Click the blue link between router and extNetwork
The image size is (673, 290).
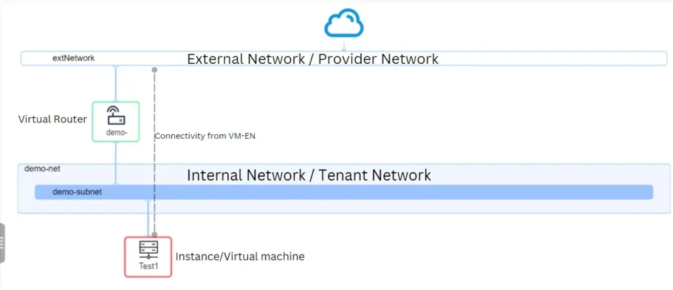pyautogui.click(x=116, y=84)
